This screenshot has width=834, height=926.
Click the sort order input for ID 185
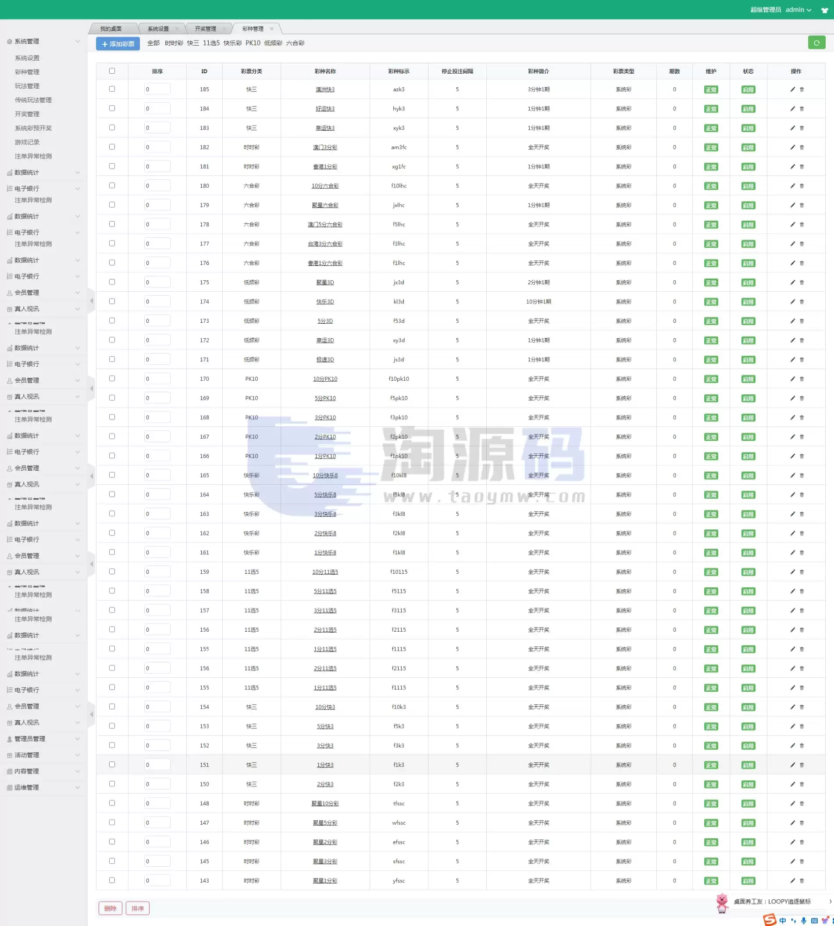coord(157,89)
